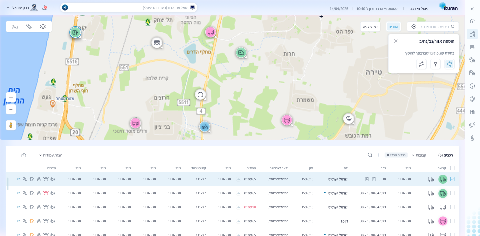Check the second vehicle row checkbox

click(452, 193)
